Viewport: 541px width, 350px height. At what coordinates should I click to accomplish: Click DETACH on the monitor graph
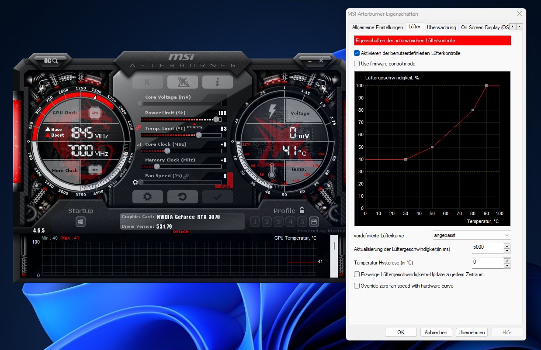(x=181, y=232)
